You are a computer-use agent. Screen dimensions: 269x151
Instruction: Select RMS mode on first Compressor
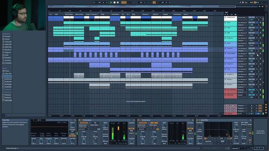pyautogui.click(x=132, y=130)
